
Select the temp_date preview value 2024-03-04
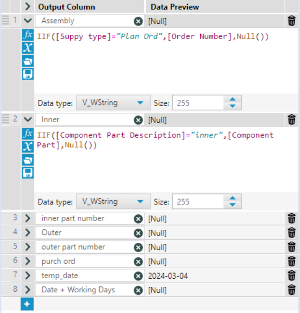(168, 276)
